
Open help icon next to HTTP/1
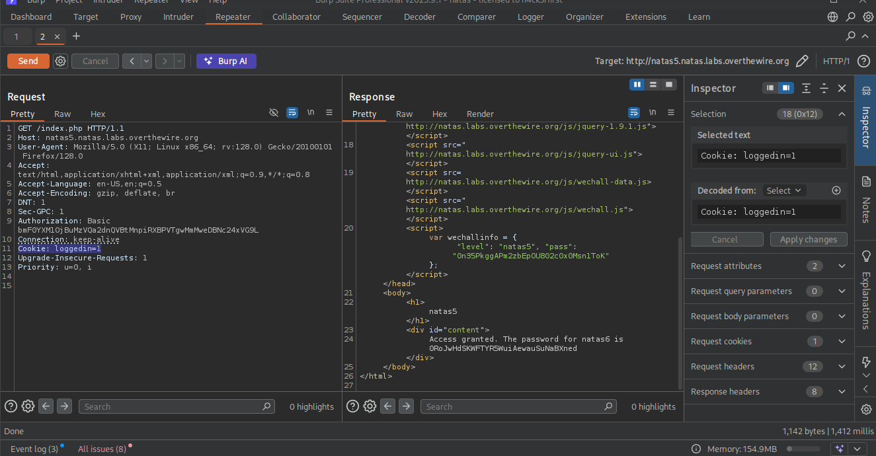click(863, 61)
